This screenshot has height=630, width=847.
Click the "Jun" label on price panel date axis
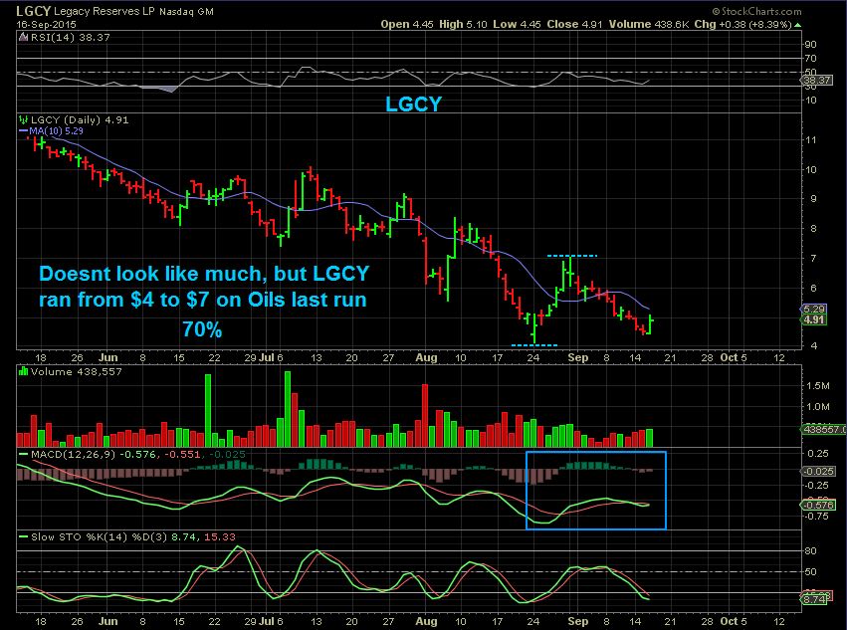[x=108, y=357]
